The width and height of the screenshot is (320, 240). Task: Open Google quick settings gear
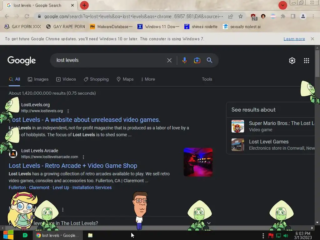click(292, 61)
